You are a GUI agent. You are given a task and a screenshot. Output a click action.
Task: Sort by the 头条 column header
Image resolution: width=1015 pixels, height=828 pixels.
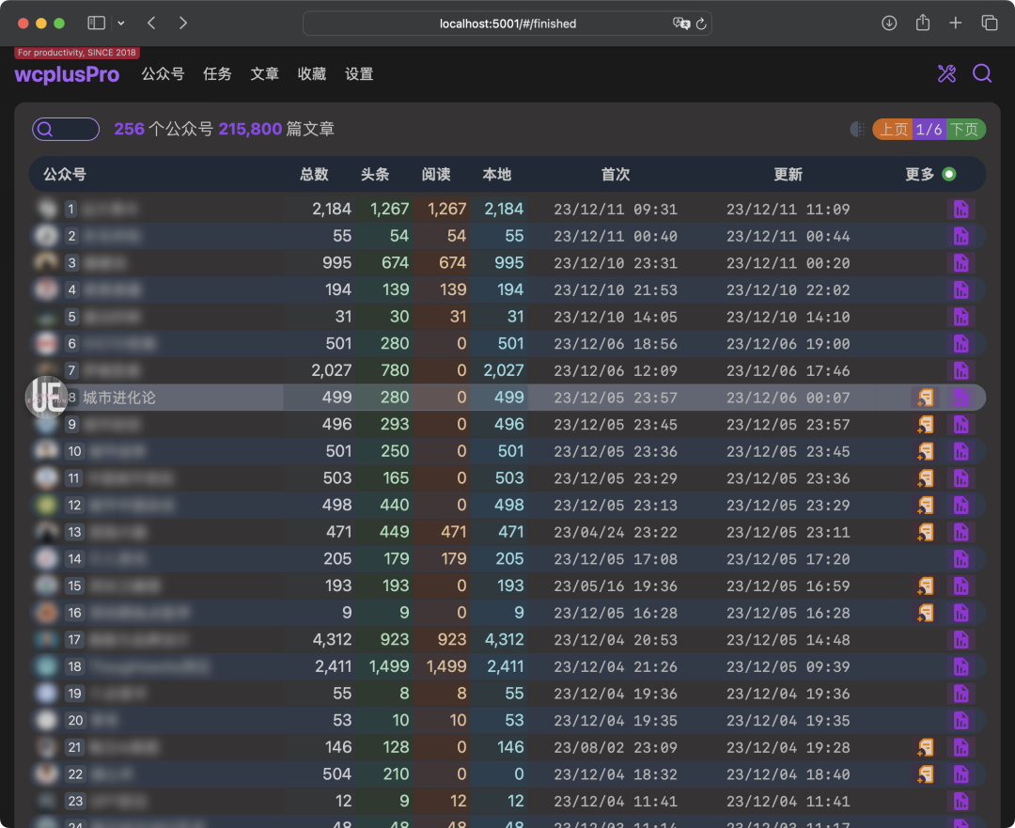click(x=375, y=174)
